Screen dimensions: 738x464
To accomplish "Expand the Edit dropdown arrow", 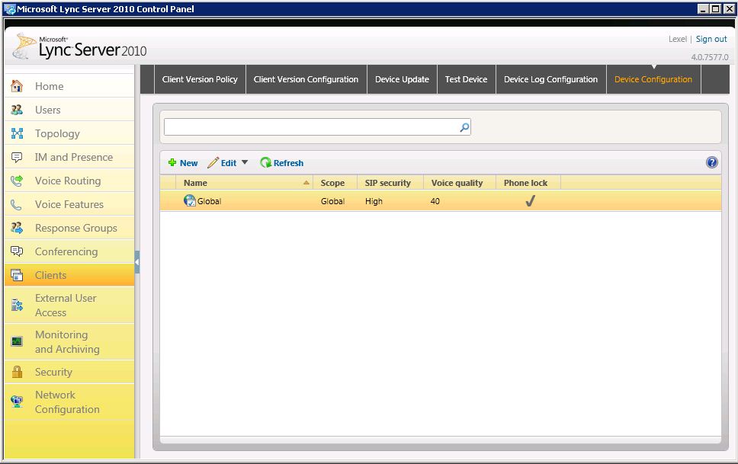I will 245,162.
